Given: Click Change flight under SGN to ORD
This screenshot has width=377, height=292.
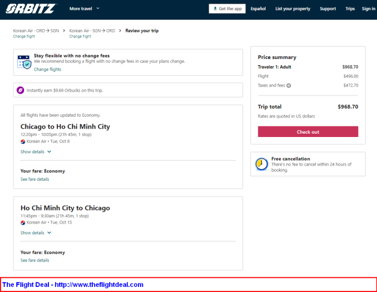Looking at the screenshot, I should click(x=80, y=36).
